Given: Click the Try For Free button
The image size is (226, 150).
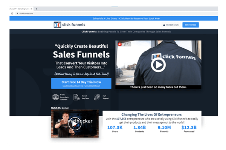Looking at the screenshot, I should [x=191, y=25].
